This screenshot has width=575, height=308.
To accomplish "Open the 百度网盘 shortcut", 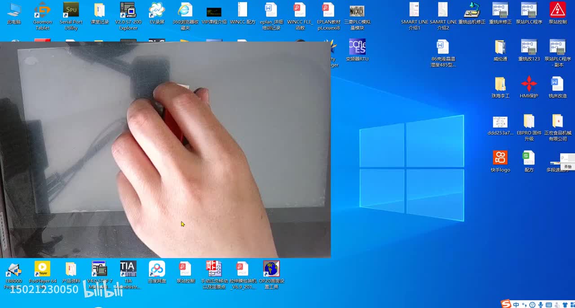I will pyautogui.click(x=157, y=273).
